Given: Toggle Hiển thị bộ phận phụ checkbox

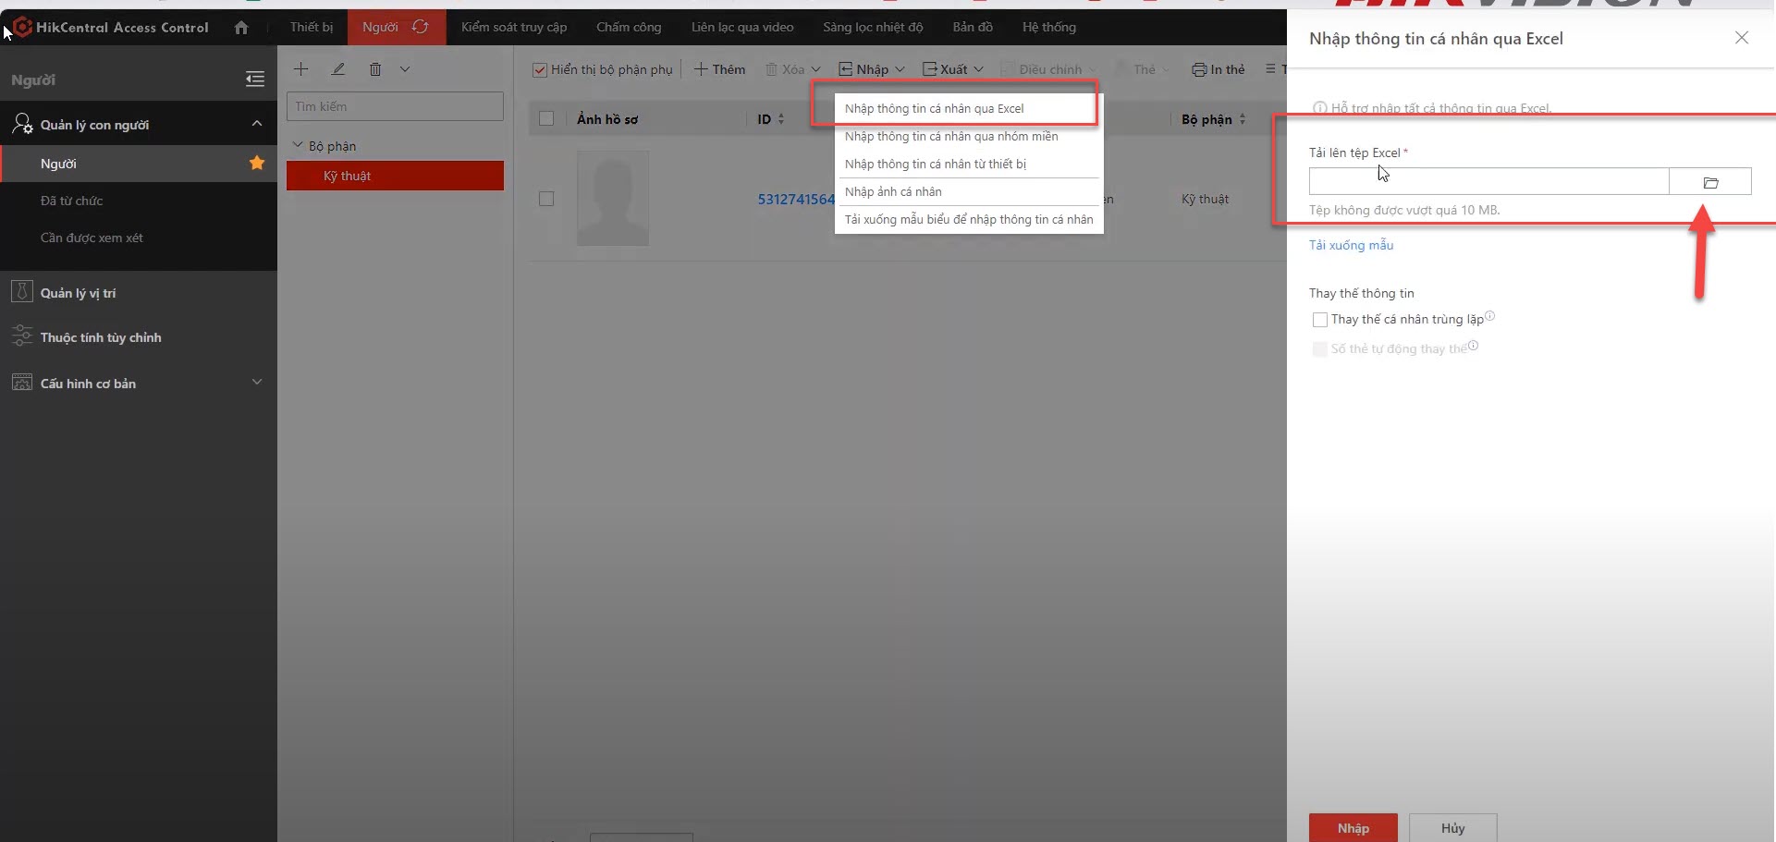Looking at the screenshot, I should tap(540, 70).
